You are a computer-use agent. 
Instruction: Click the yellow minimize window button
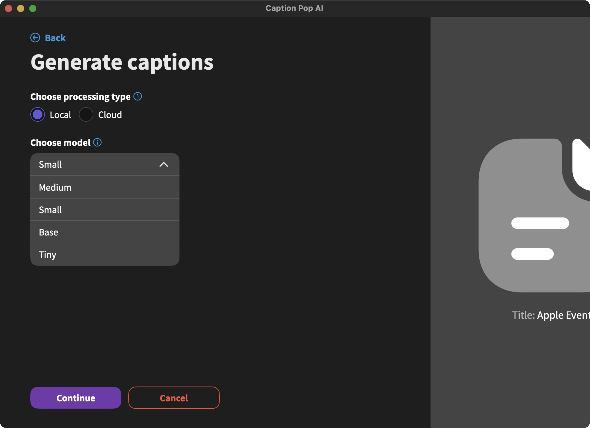click(x=21, y=8)
